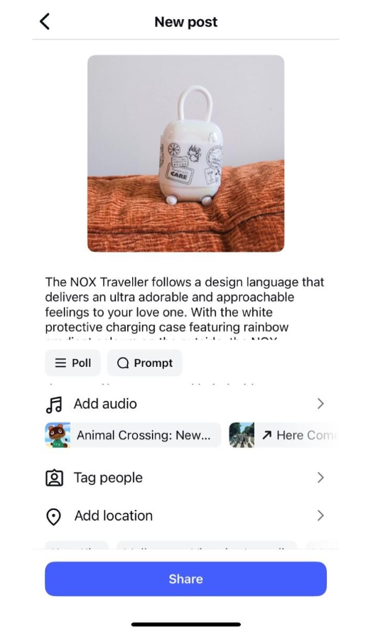373x640 pixels.
Task: Add a Prompt to the post
Action: (x=145, y=363)
